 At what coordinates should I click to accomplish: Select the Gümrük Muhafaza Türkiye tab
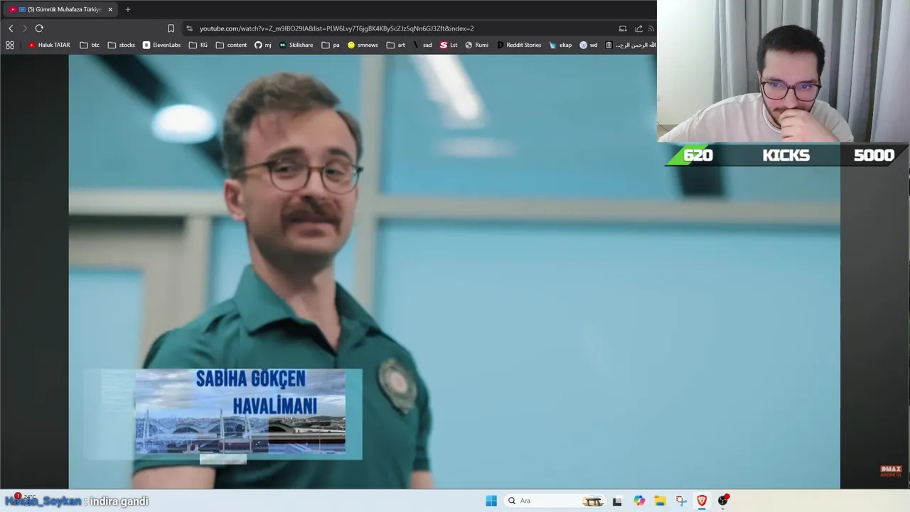(x=60, y=9)
